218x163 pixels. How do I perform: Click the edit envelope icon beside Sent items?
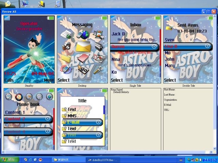coord(169,28)
